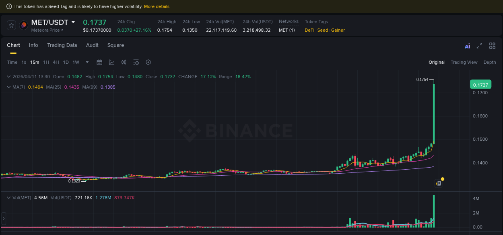The height and width of the screenshot is (235, 503).
Task: Expand more time intervals dropdown arrow
Action: 87,62
